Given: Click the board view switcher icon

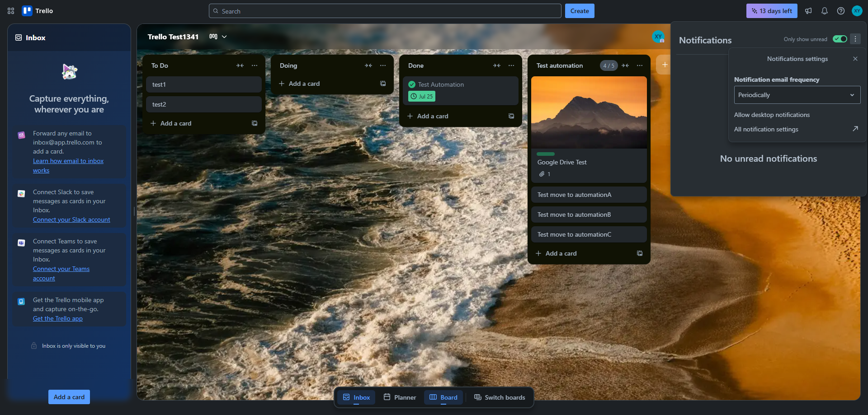Looking at the screenshot, I should pyautogui.click(x=213, y=37).
